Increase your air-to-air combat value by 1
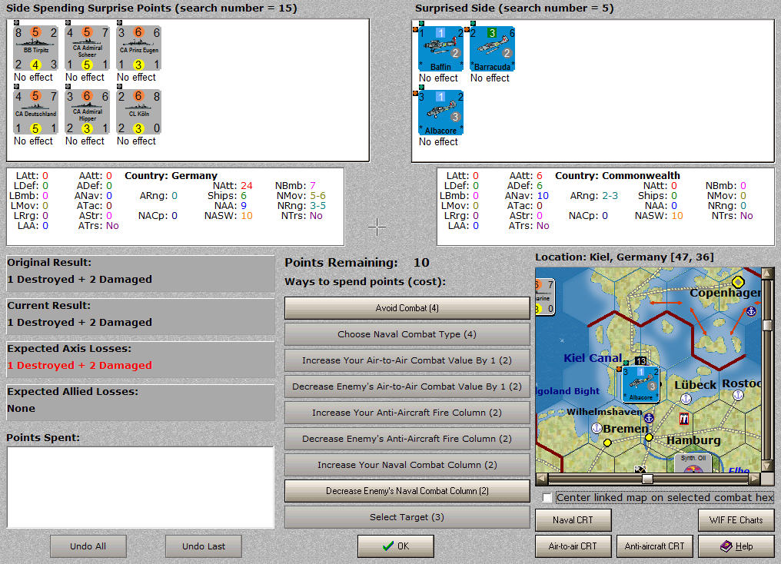 [x=407, y=360]
